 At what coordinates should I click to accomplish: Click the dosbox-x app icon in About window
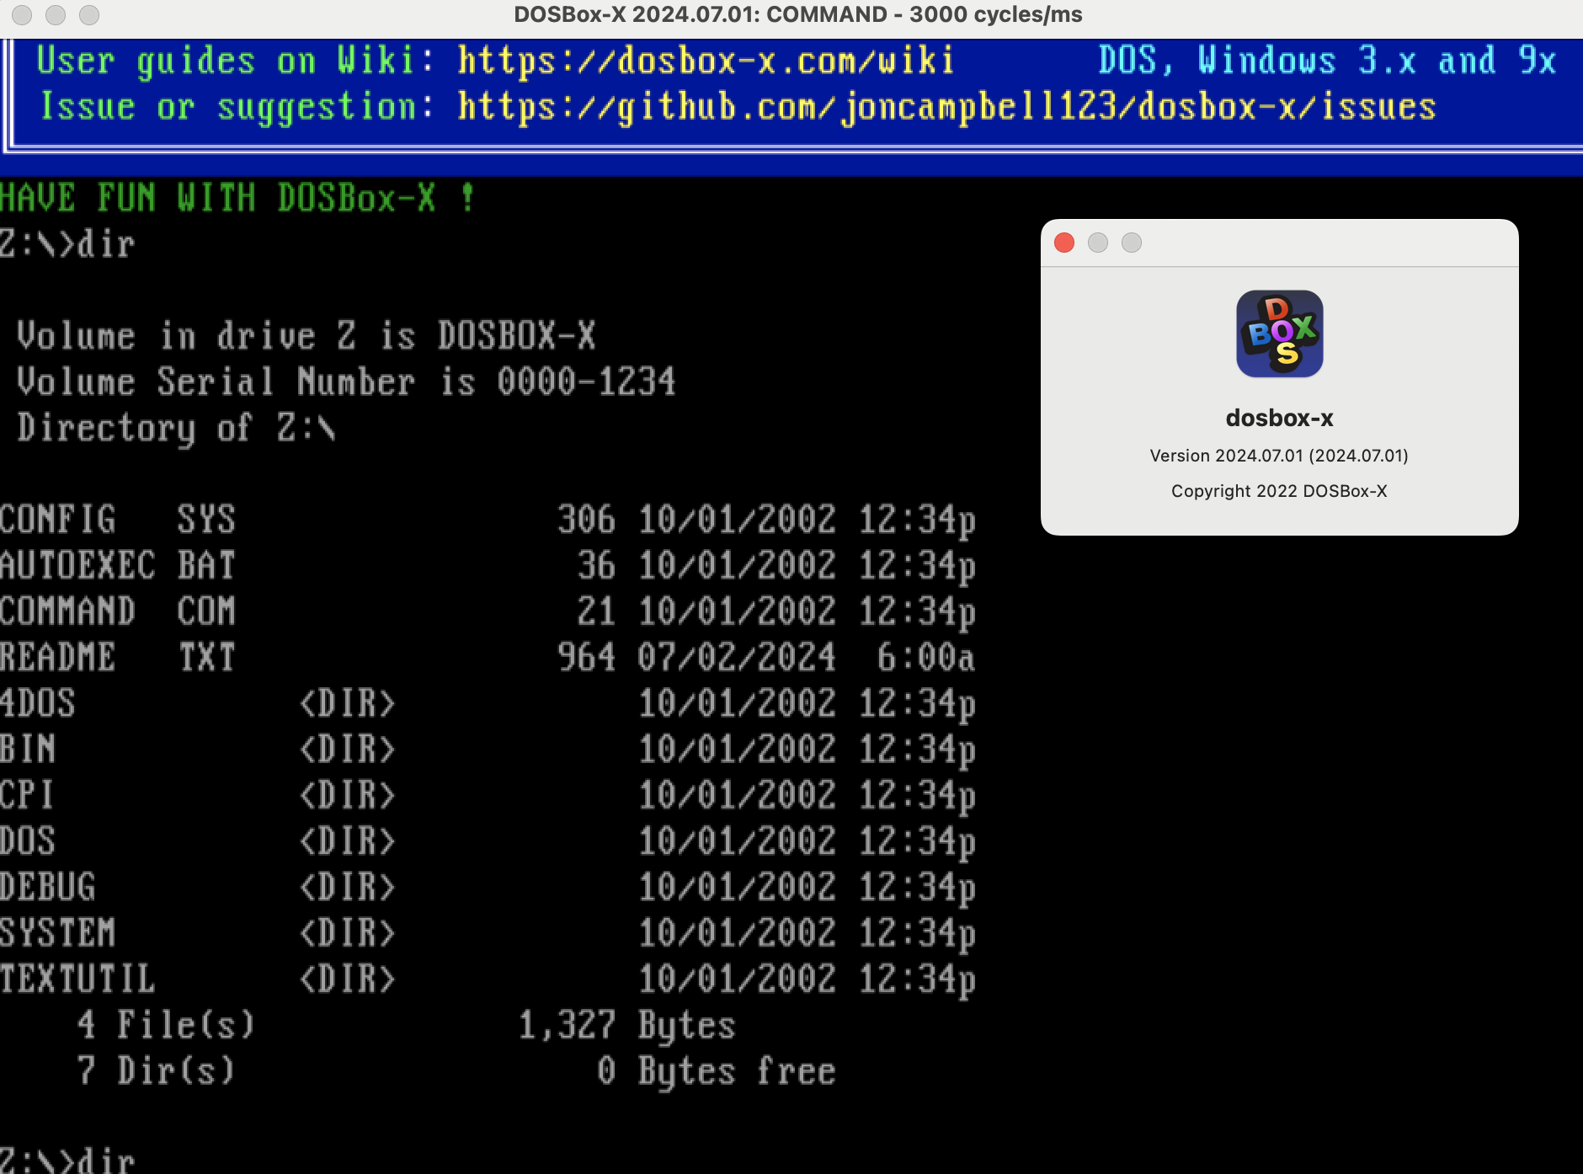(x=1279, y=334)
